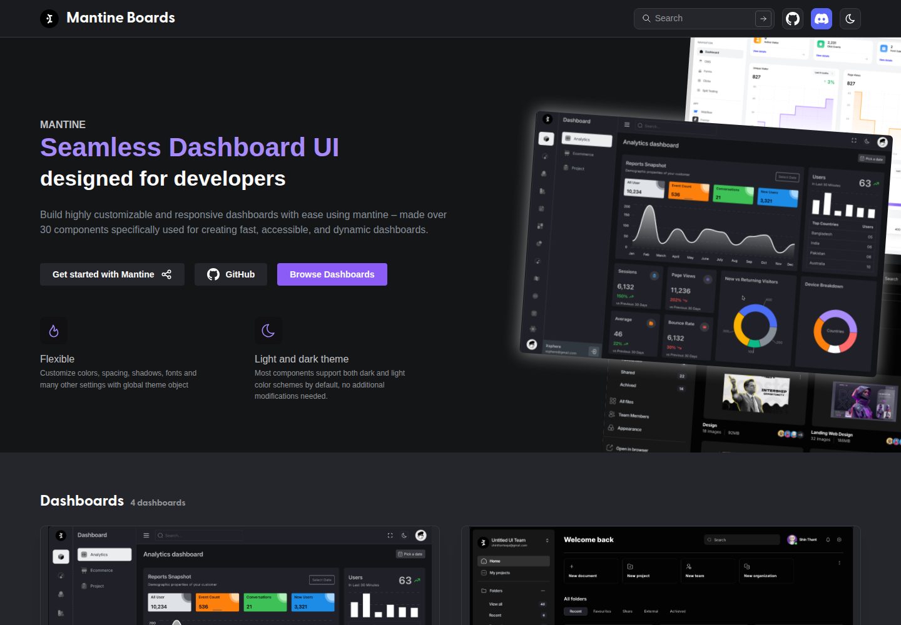Click the flame icon above Flexible
Image resolution: width=901 pixels, height=625 pixels.
(x=54, y=331)
